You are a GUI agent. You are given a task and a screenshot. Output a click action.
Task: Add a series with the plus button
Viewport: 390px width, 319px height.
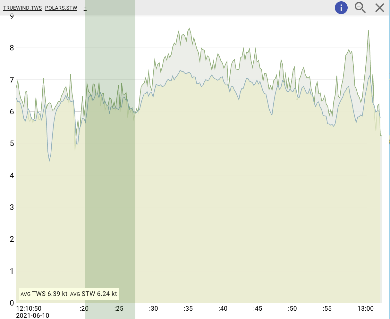pyautogui.click(x=85, y=8)
